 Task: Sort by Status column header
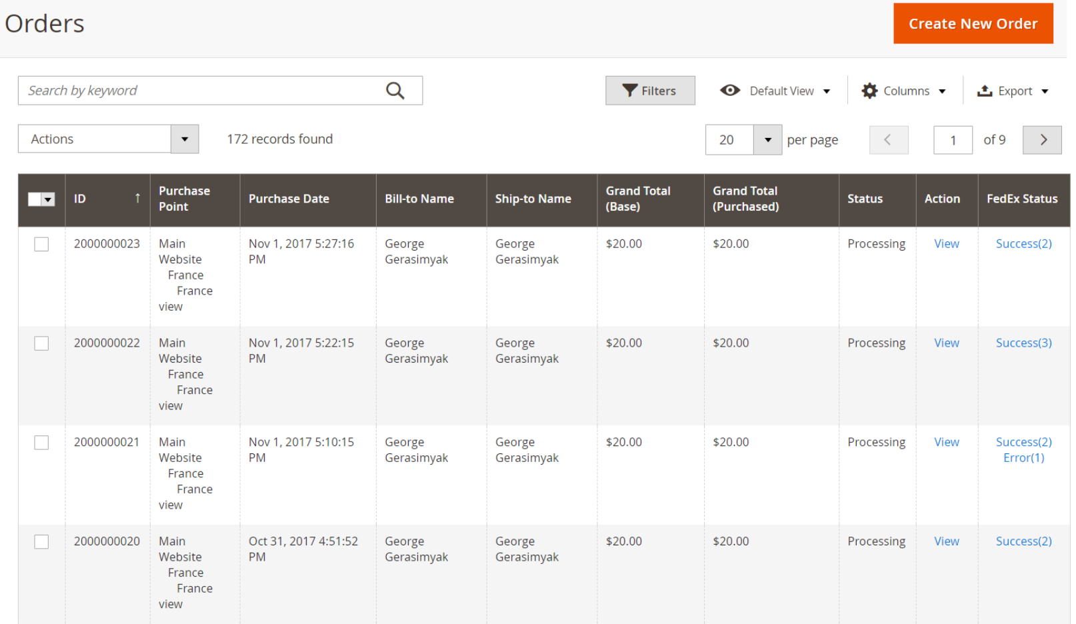(x=865, y=199)
